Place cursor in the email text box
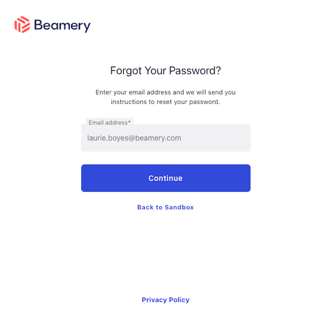The width and height of the screenshot is (326, 319). pos(165,138)
